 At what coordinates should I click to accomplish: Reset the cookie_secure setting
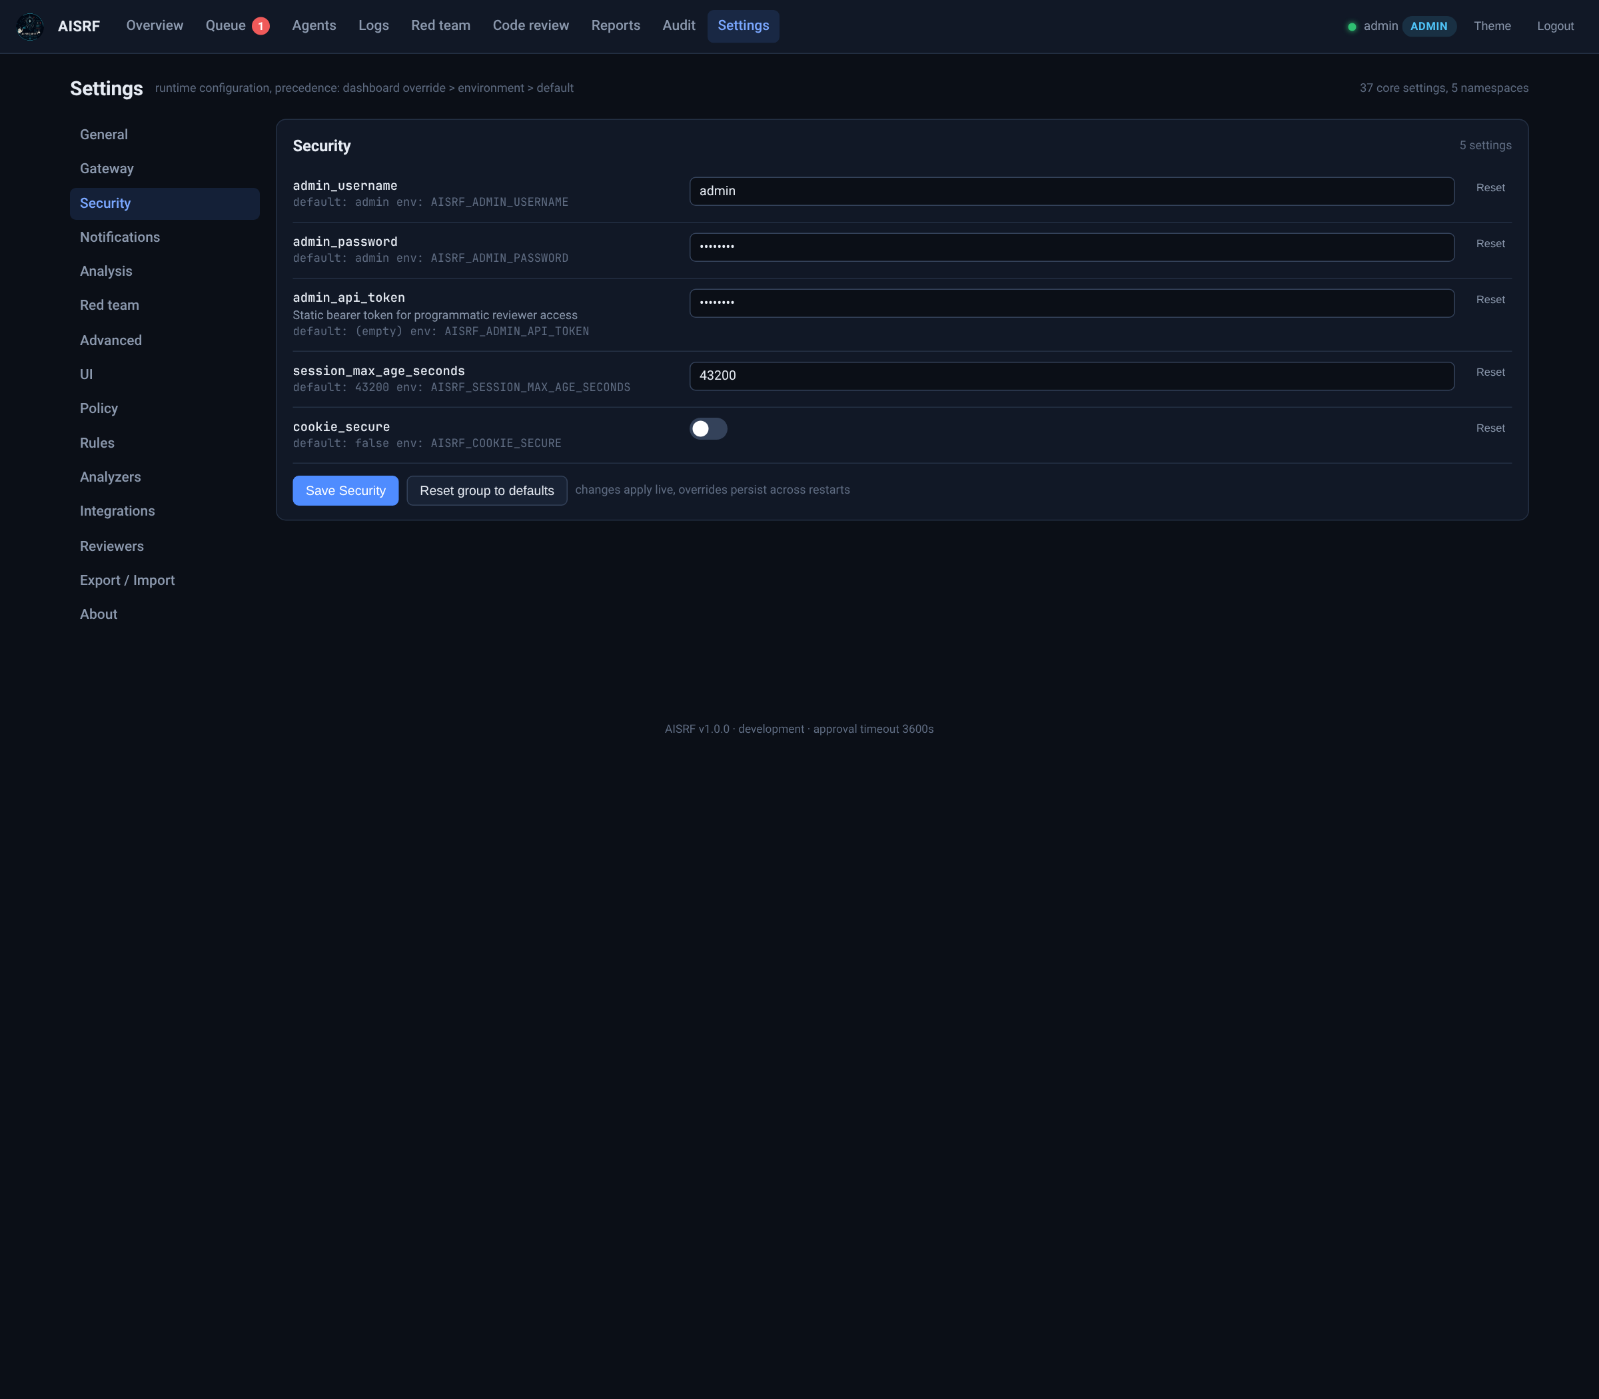1490,428
